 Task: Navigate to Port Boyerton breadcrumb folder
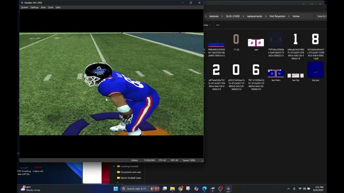[277, 16]
